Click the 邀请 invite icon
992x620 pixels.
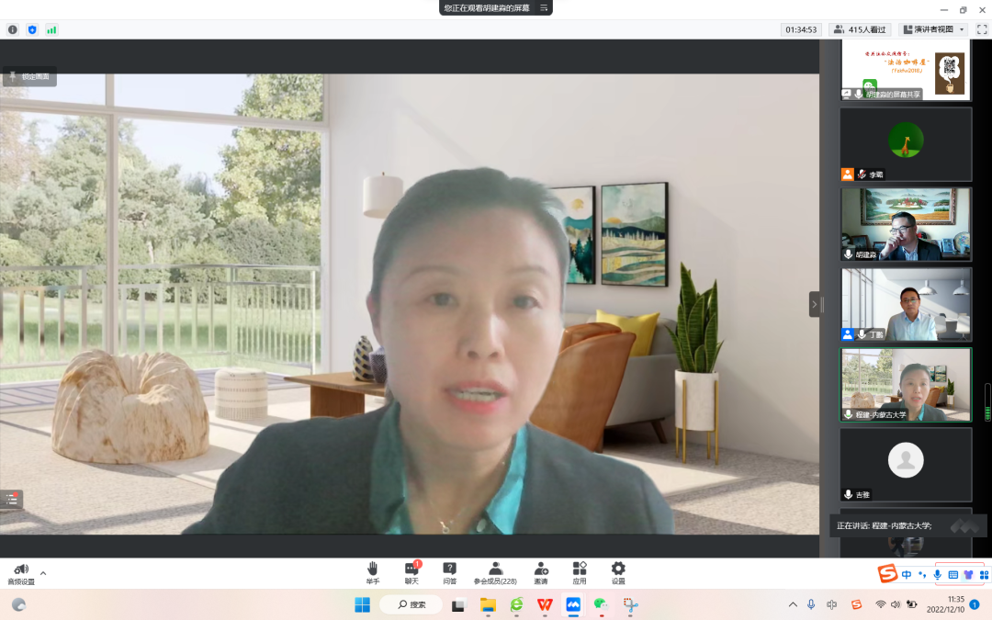point(541,572)
